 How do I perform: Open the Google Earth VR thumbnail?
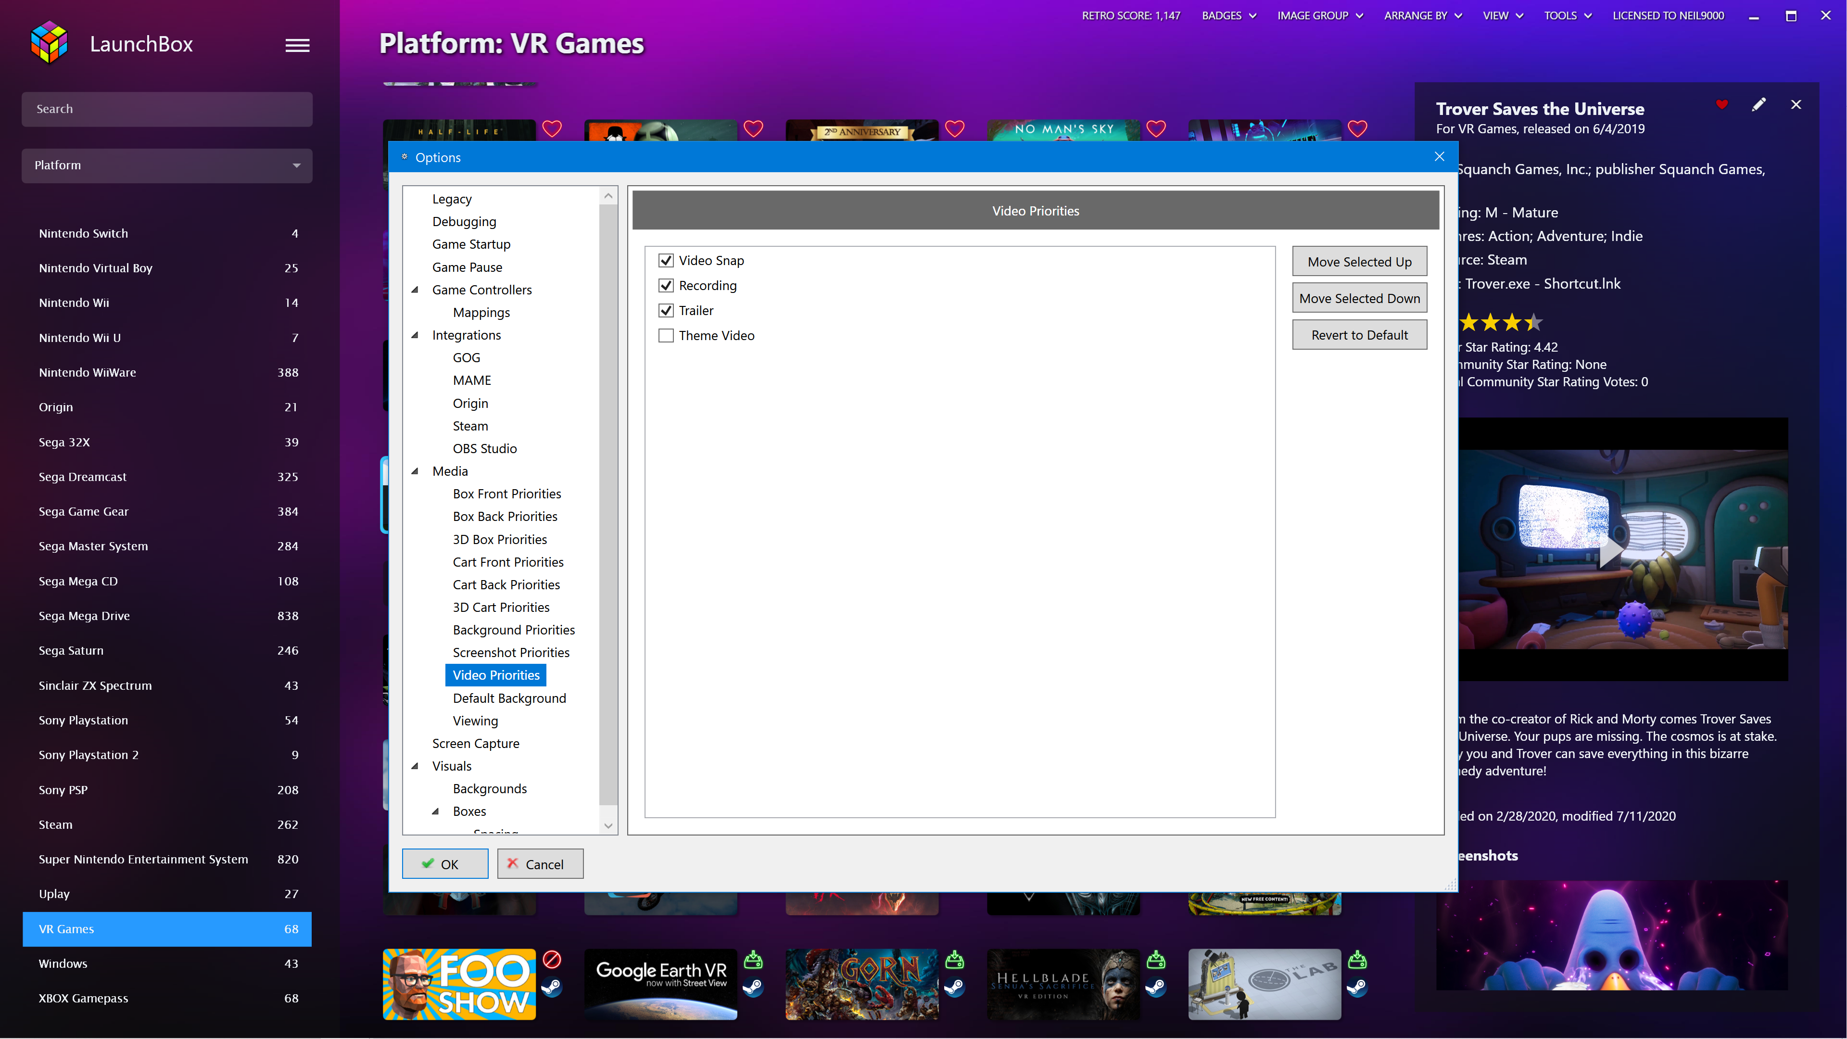(x=660, y=985)
